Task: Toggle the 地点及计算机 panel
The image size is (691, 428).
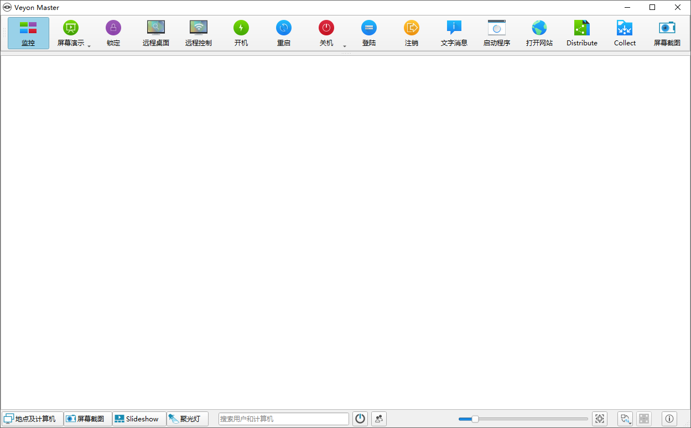Action: click(x=32, y=419)
